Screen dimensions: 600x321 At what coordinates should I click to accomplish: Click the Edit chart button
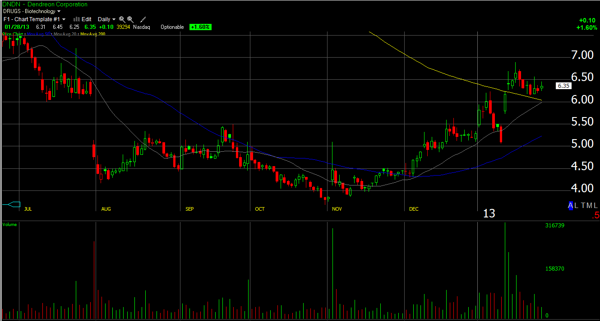[x=83, y=19]
